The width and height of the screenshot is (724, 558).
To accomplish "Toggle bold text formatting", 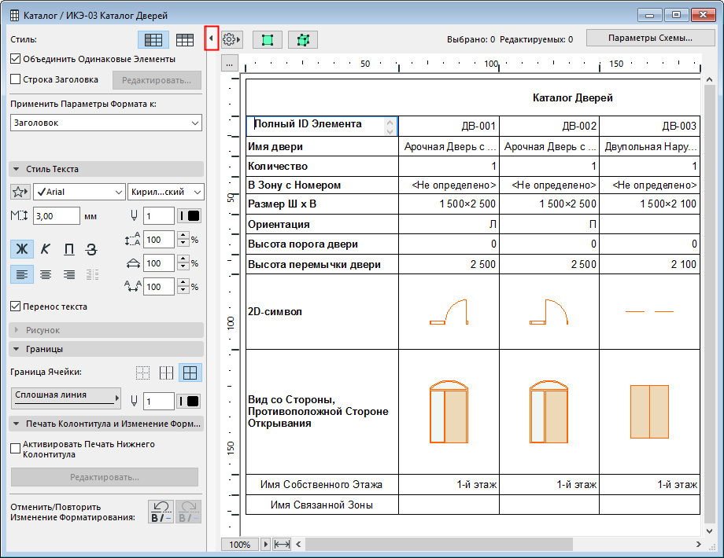I will [x=21, y=250].
